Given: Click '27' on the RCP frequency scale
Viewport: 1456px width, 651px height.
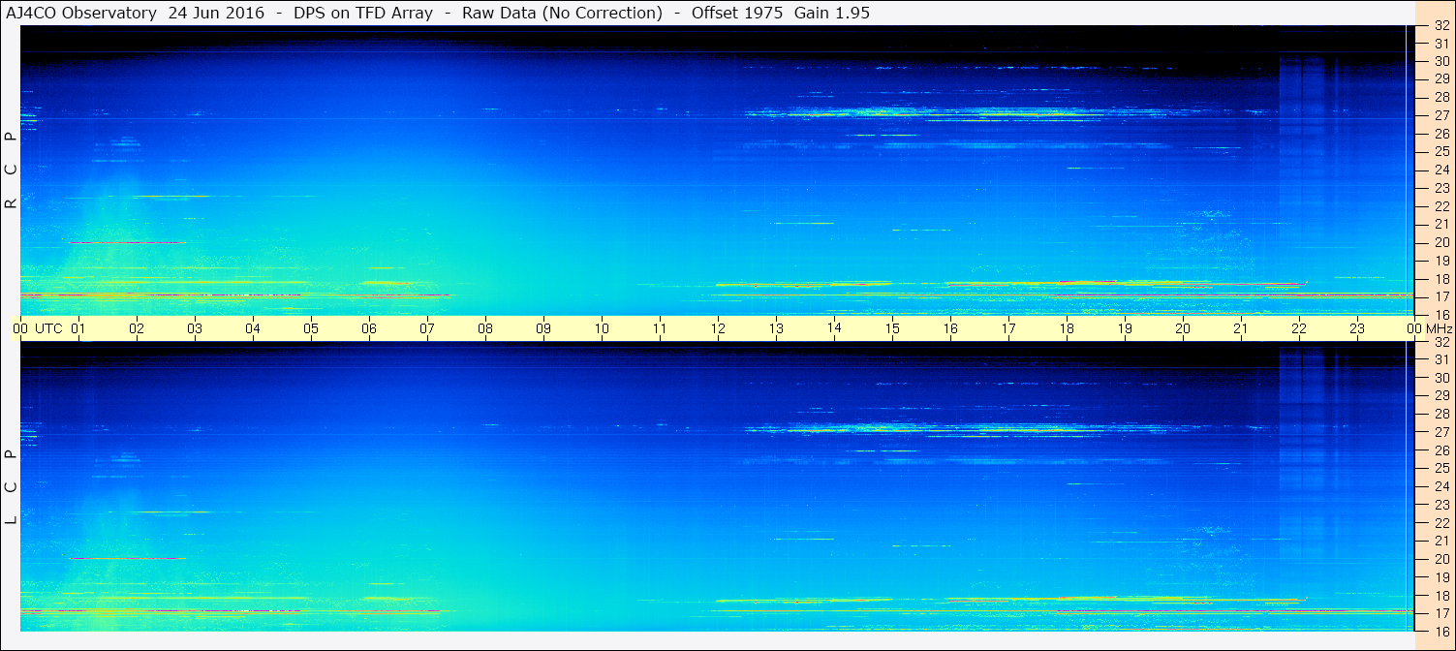Looking at the screenshot, I should 1441,115.
